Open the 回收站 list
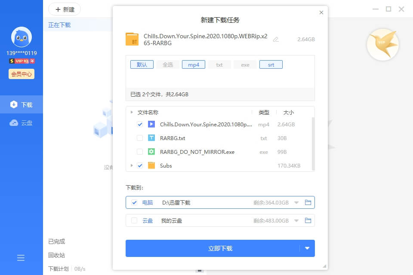The width and height of the screenshot is (413, 275). (x=57, y=255)
